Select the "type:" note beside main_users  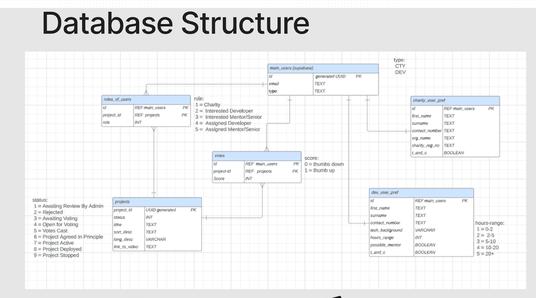tap(399, 60)
